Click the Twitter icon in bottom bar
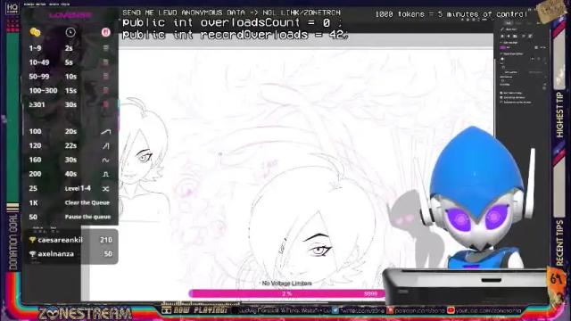The image size is (571, 321). pos(335,310)
